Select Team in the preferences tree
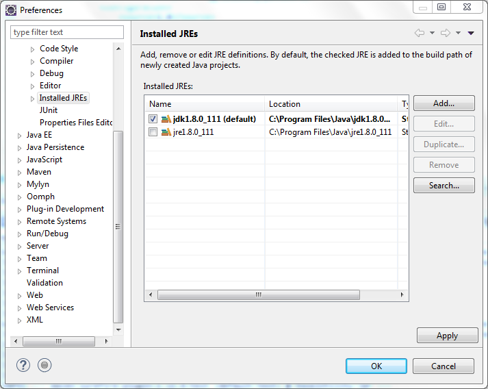Image resolution: width=488 pixels, height=389 pixels. 37,258
